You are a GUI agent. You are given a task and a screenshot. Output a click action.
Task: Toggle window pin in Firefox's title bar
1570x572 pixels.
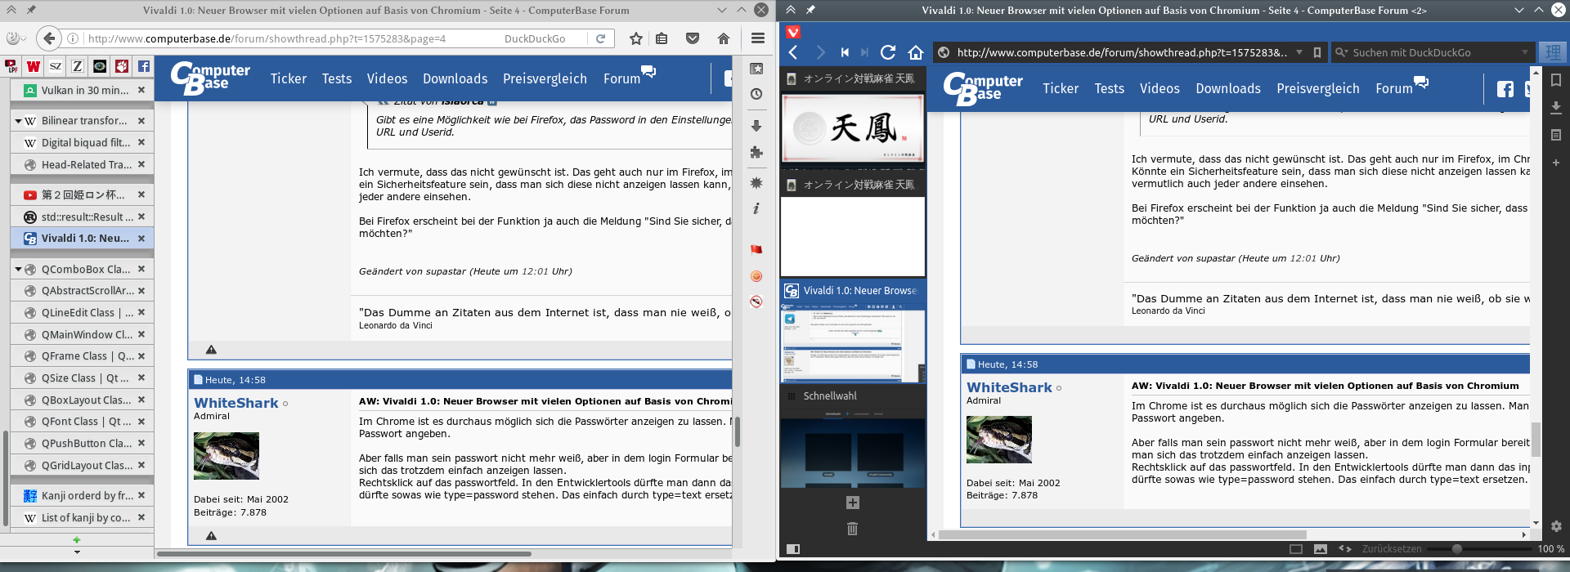coord(31,10)
